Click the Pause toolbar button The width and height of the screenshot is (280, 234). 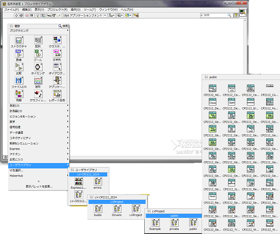coord(32,15)
